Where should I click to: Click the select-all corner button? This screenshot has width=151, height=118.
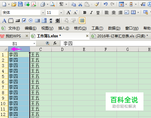point(4,49)
